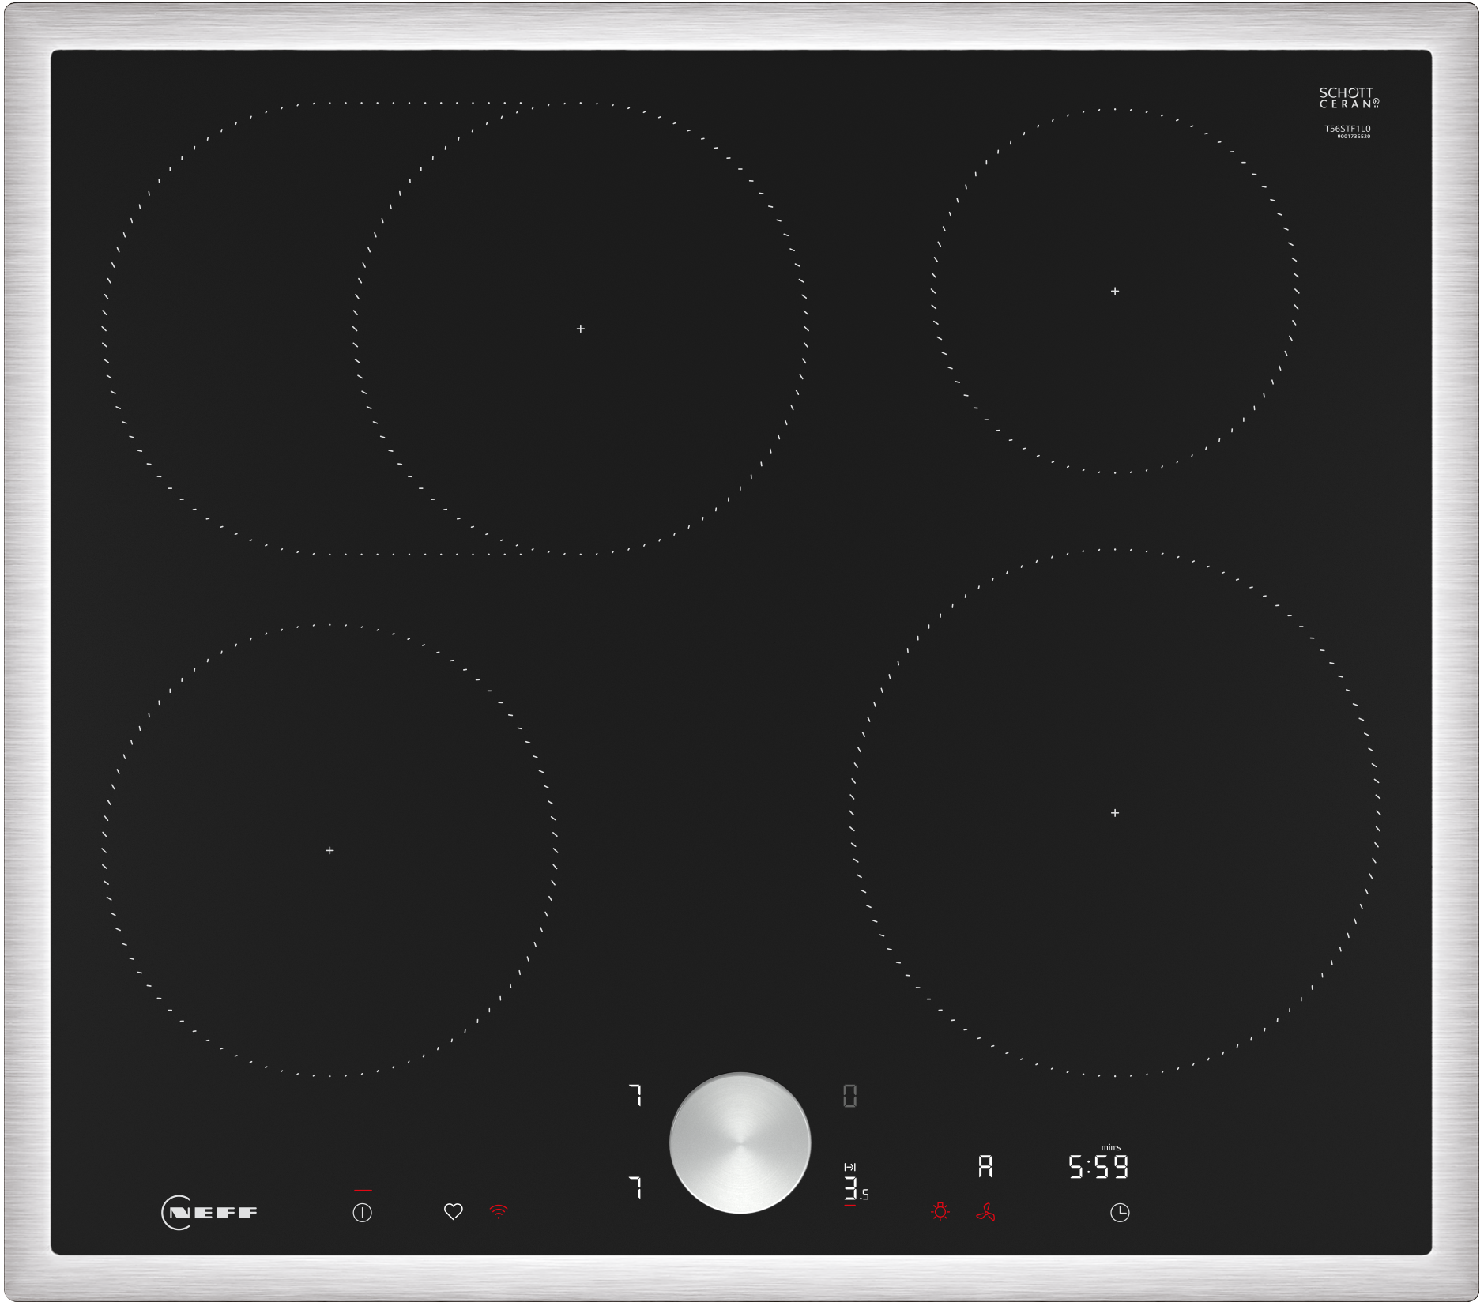This screenshot has height=1306, width=1484.
Task: Tap the red hood fan icon
Action: coord(985,1211)
